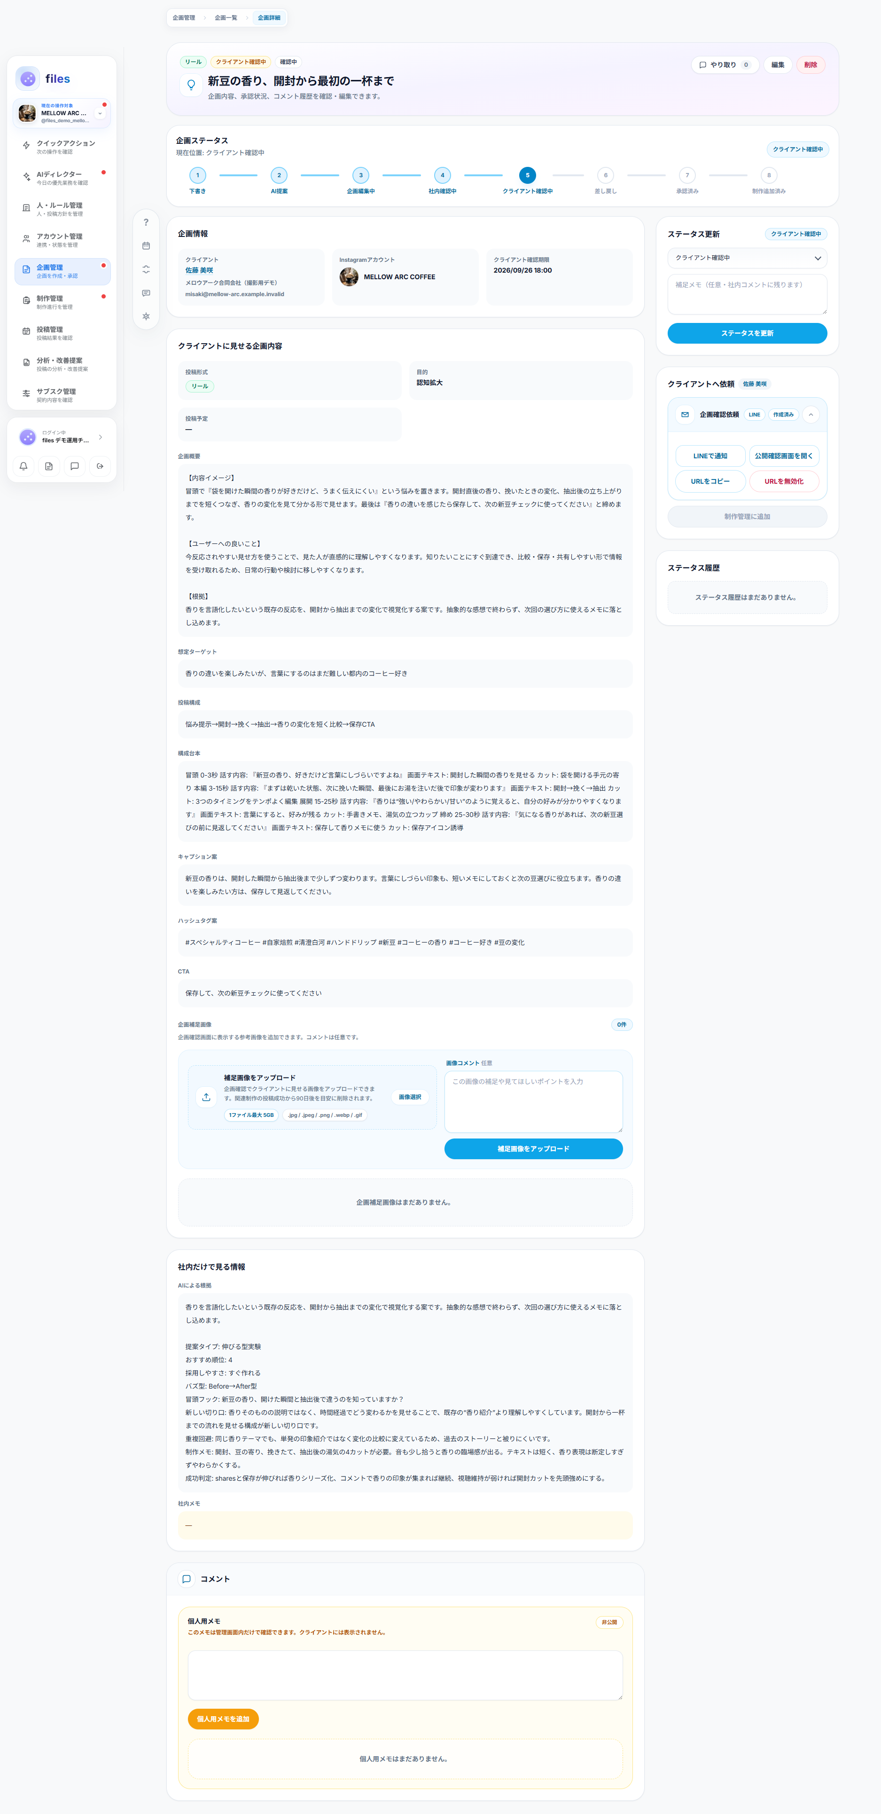Open the chat bubble icon in sidebar footer
Image resolution: width=881 pixels, height=1814 pixels.
[75, 466]
